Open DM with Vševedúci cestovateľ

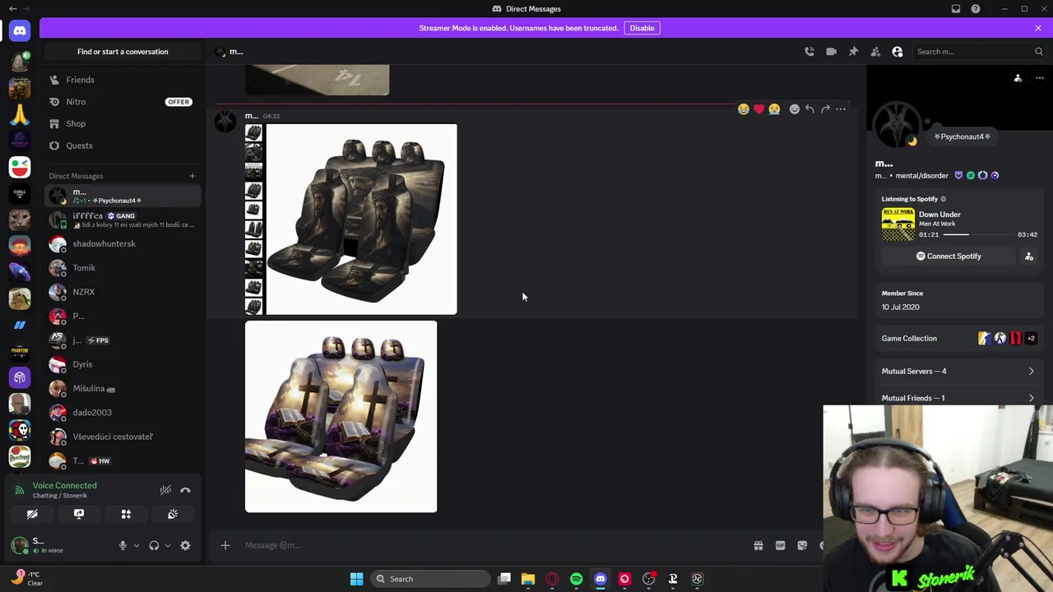click(123, 437)
